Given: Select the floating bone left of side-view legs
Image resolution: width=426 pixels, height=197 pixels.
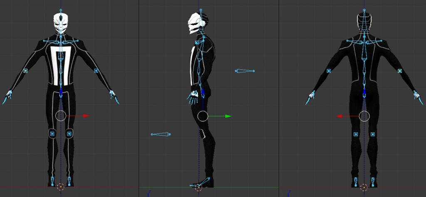Looking at the screenshot, I should [161, 134].
